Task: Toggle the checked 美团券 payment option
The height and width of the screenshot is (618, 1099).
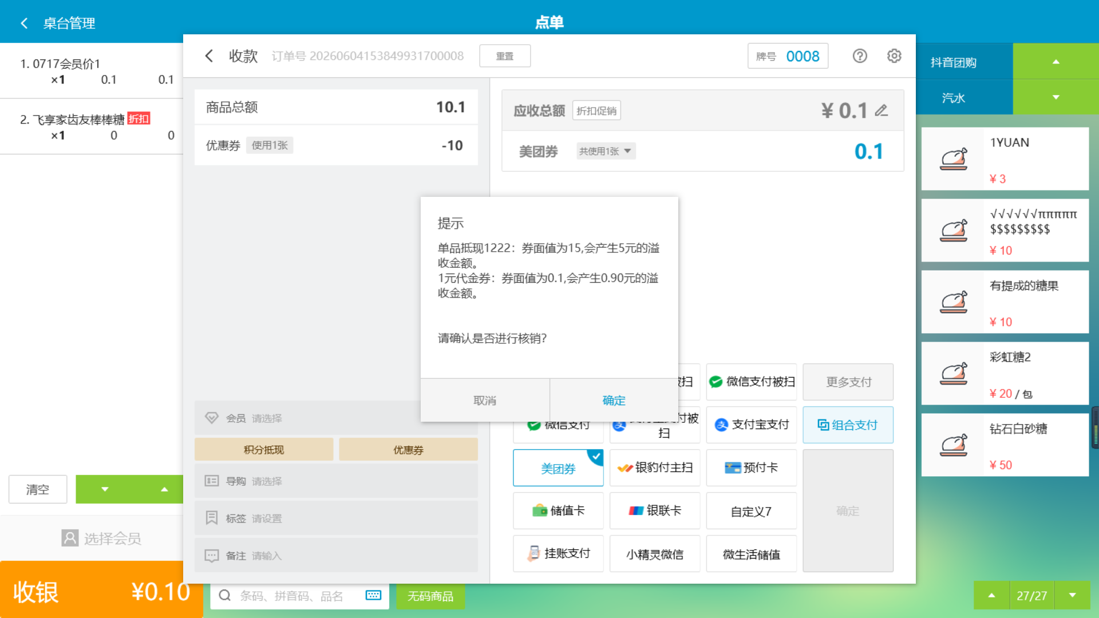Action: click(x=558, y=468)
